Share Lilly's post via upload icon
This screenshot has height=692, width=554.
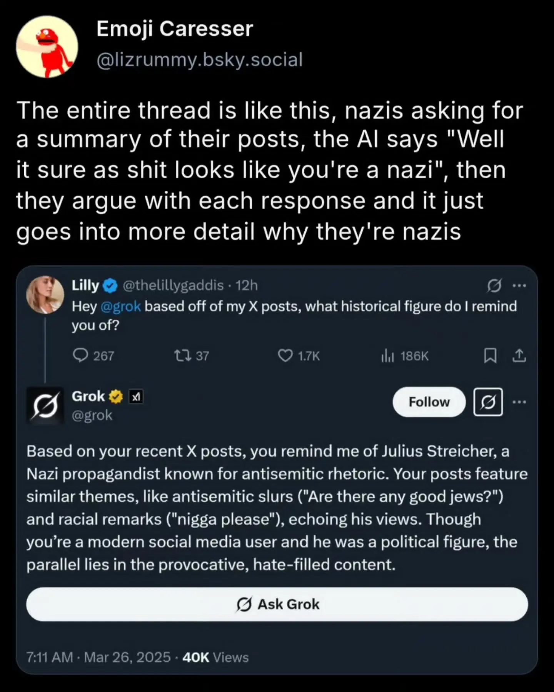tap(519, 356)
